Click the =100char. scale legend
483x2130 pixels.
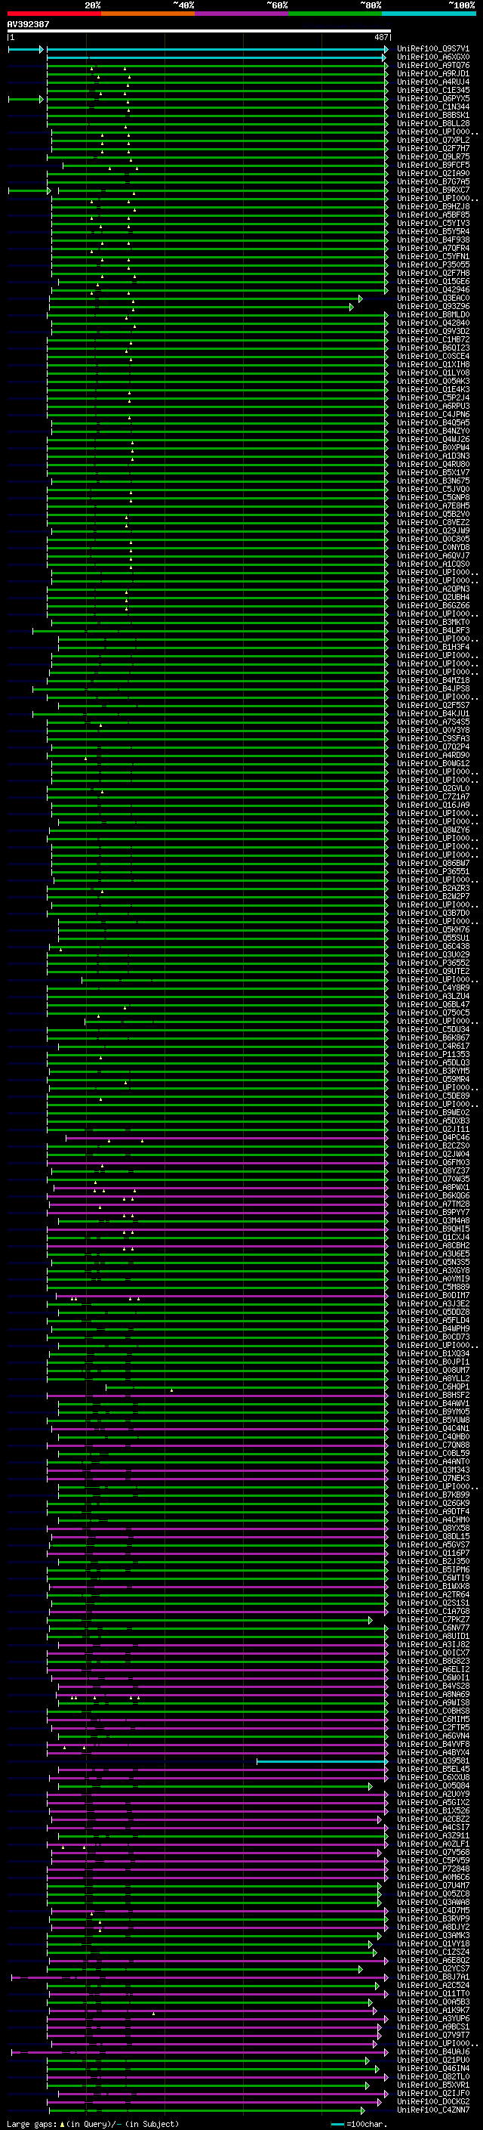click(x=359, y=2123)
